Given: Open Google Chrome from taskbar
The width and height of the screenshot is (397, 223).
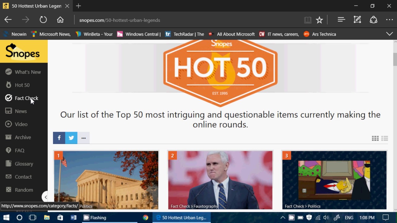Looking at the screenshot, I should 145,218.
